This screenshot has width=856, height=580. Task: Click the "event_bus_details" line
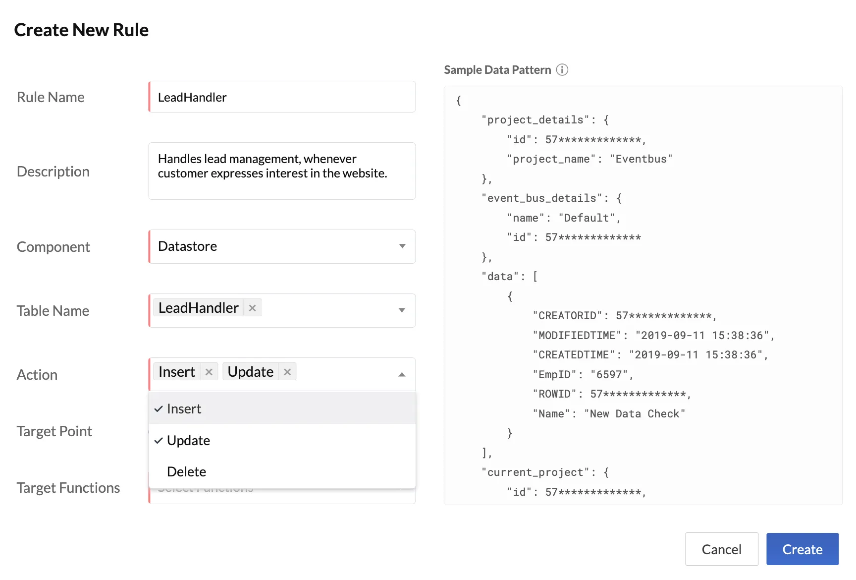(x=551, y=198)
